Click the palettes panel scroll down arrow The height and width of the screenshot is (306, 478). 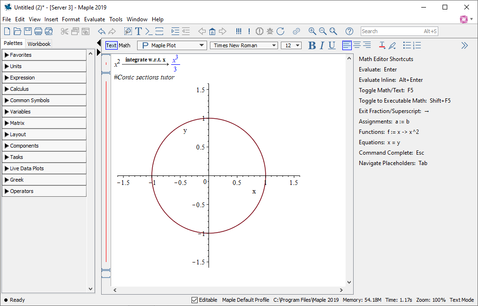coord(90,289)
